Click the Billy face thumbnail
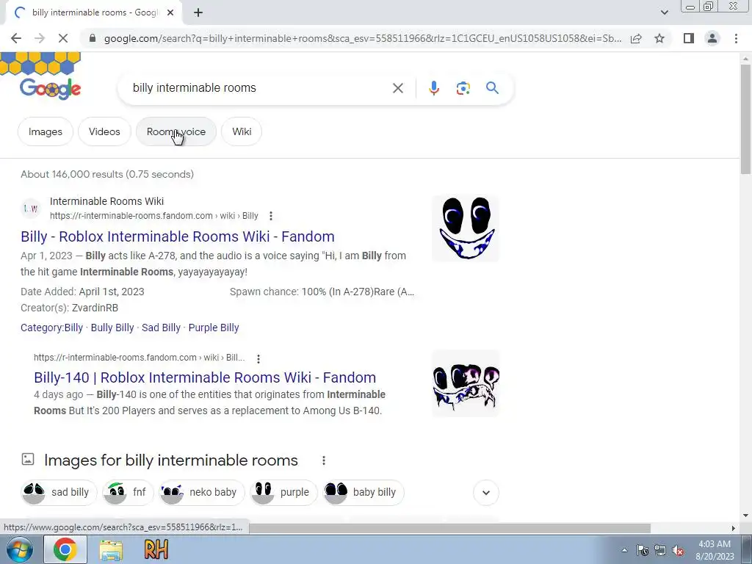Screen dimensions: 752x564 pyautogui.click(x=465, y=228)
